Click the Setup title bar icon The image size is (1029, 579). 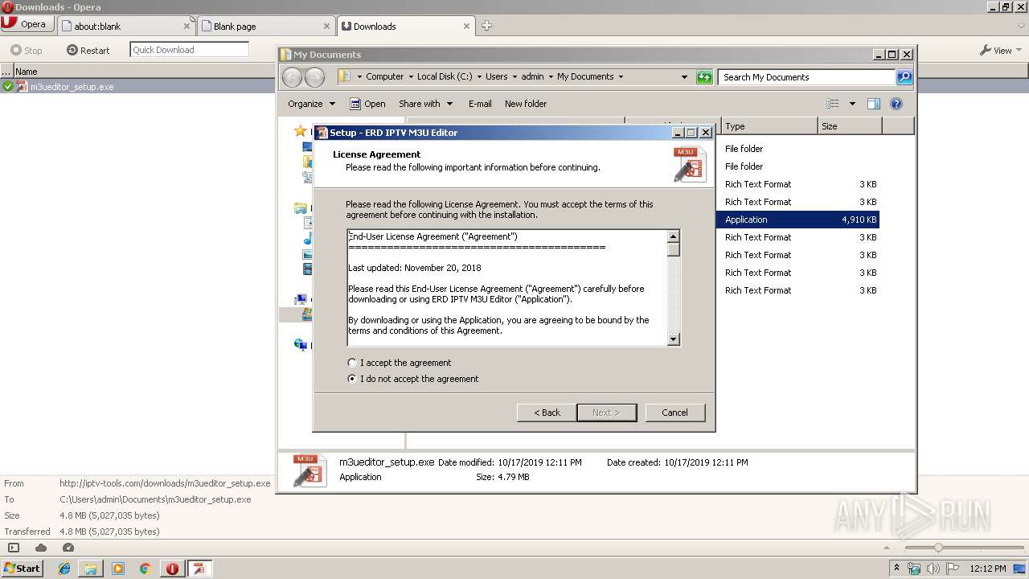(322, 133)
